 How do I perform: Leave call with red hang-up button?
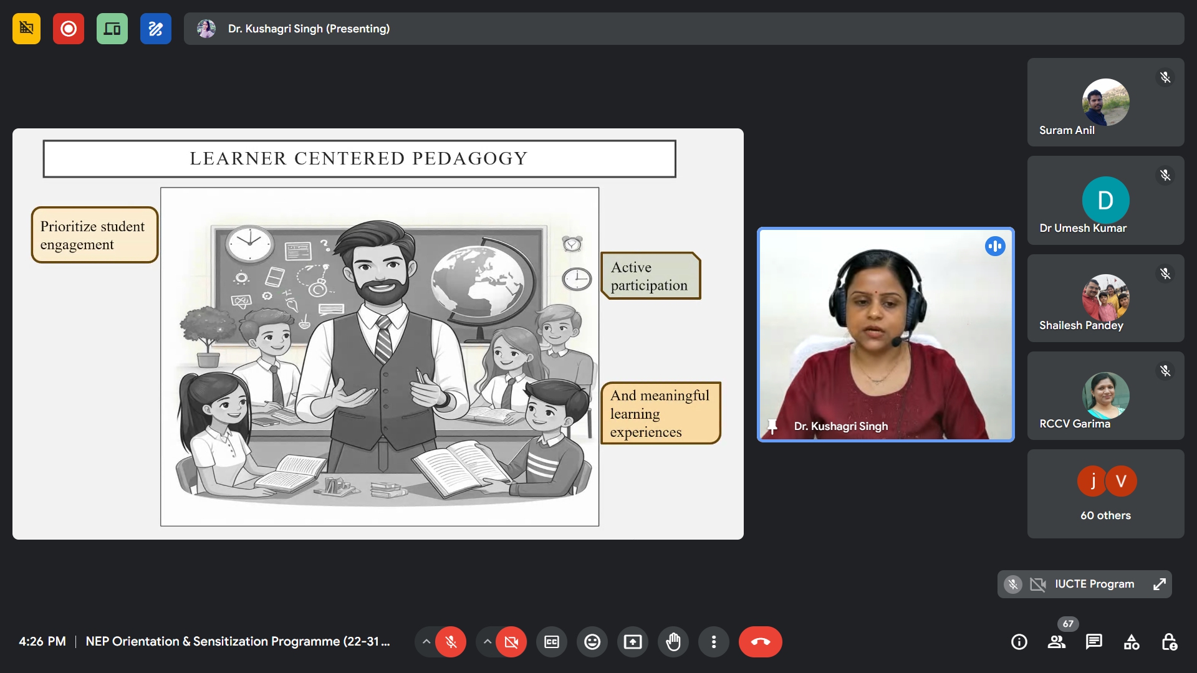coord(760,642)
